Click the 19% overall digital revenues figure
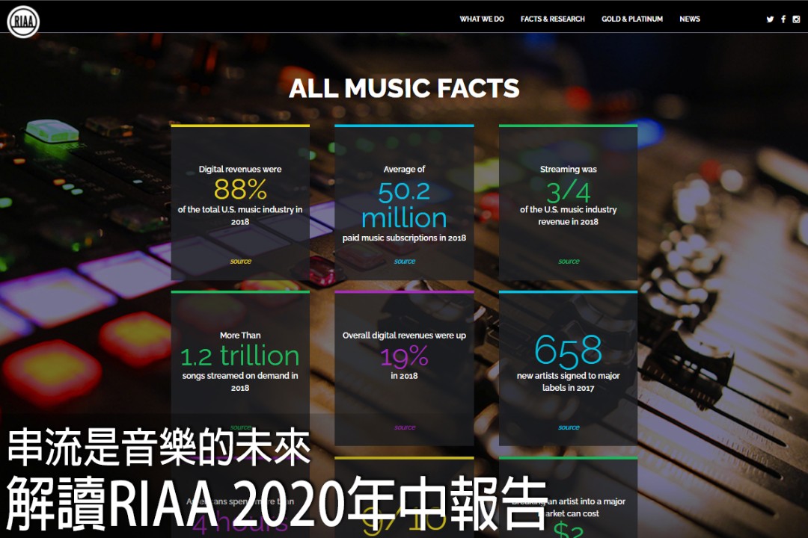 (404, 357)
